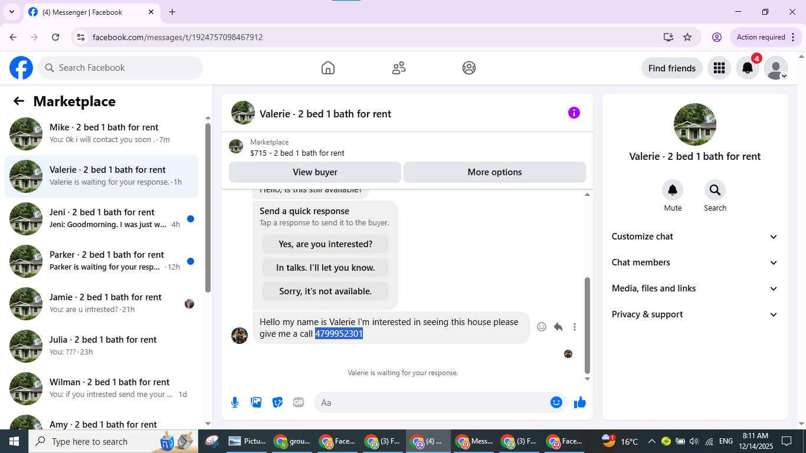
Task: React to Valerie's message with smiley icon
Action: (542, 327)
